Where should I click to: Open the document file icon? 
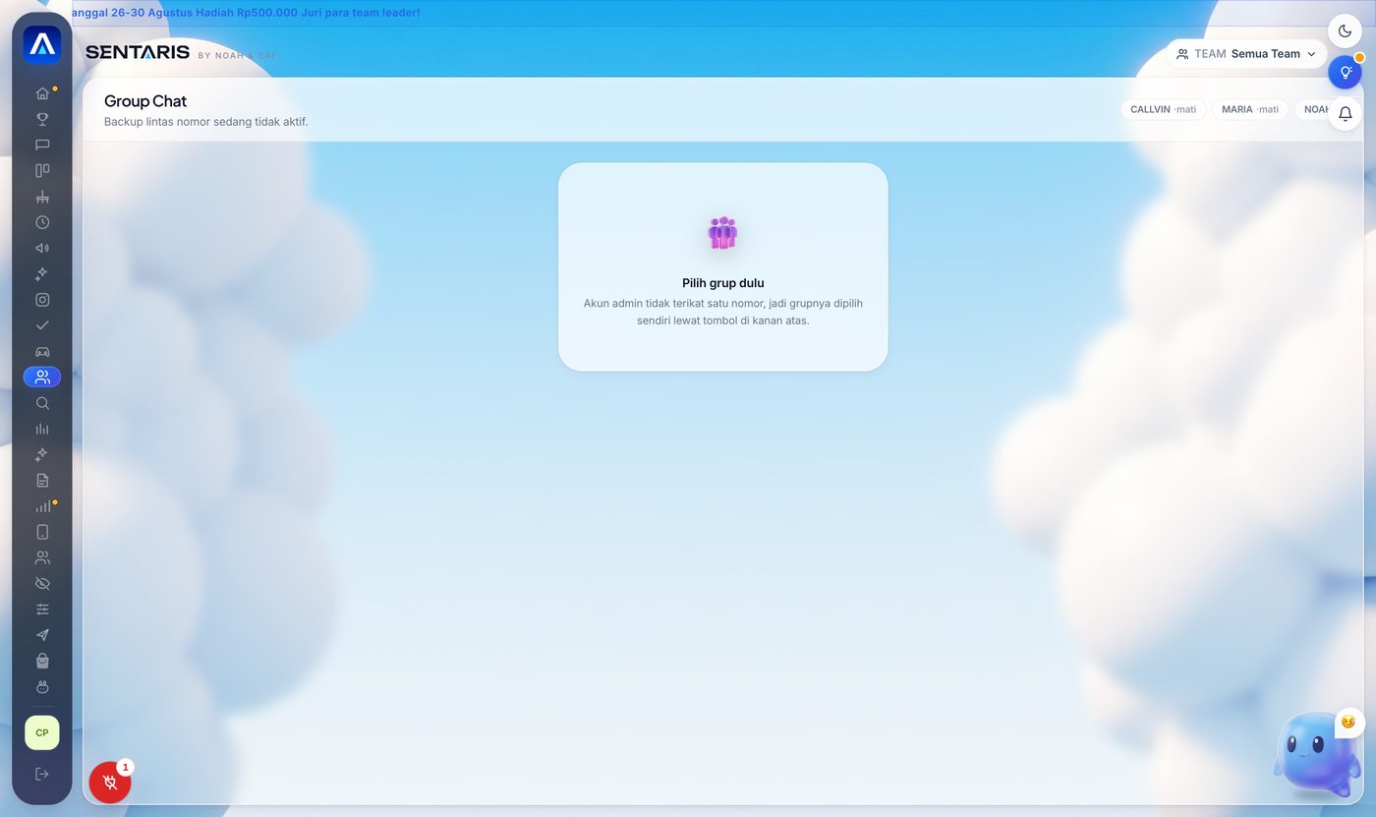click(42, 480)
